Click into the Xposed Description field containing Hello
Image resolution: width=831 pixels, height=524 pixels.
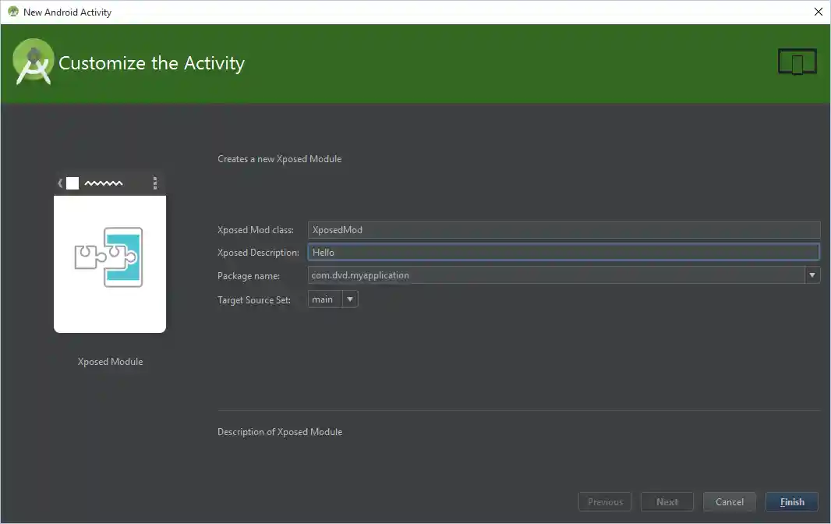[x=563, y=252]
